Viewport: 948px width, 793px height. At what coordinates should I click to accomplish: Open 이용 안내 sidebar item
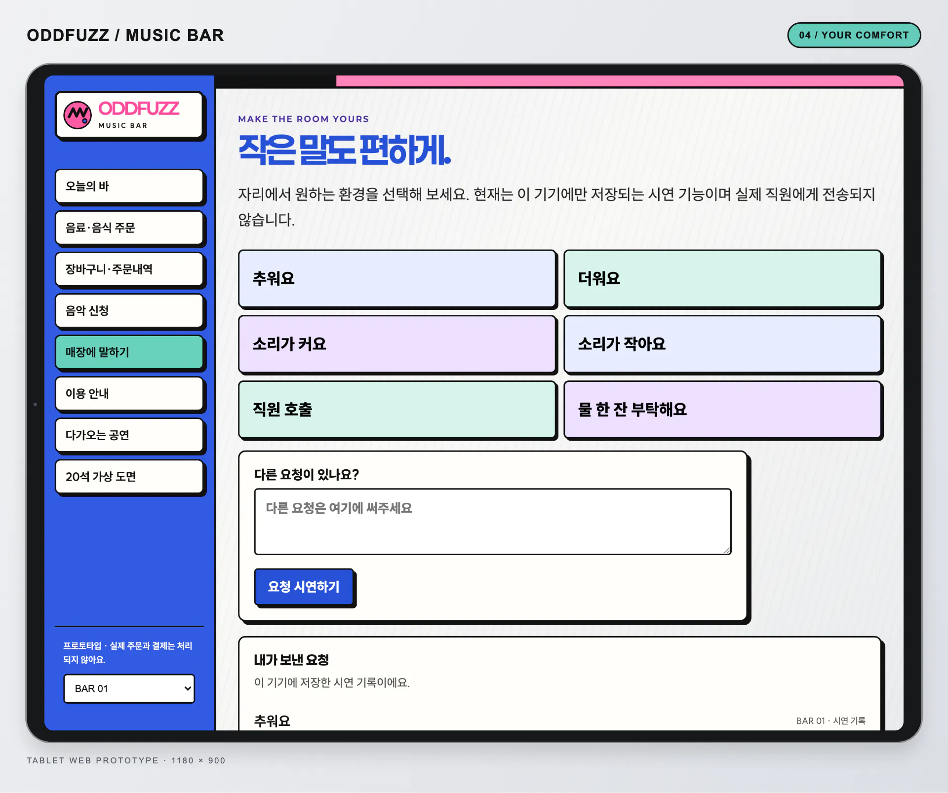pyautogui.click(x=129, y=393)
